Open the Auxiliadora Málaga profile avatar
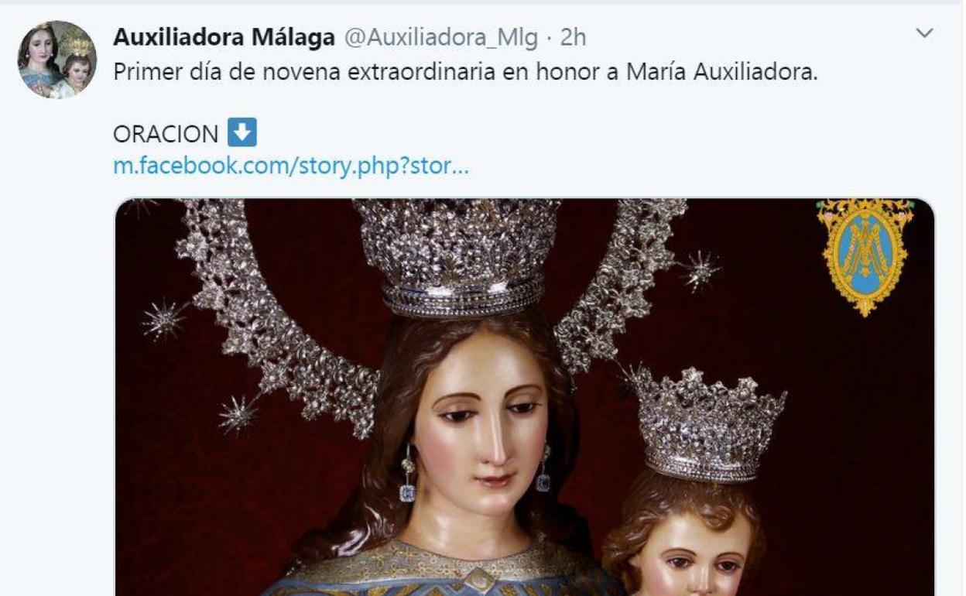Screen dimensions: 966x596 57,60
